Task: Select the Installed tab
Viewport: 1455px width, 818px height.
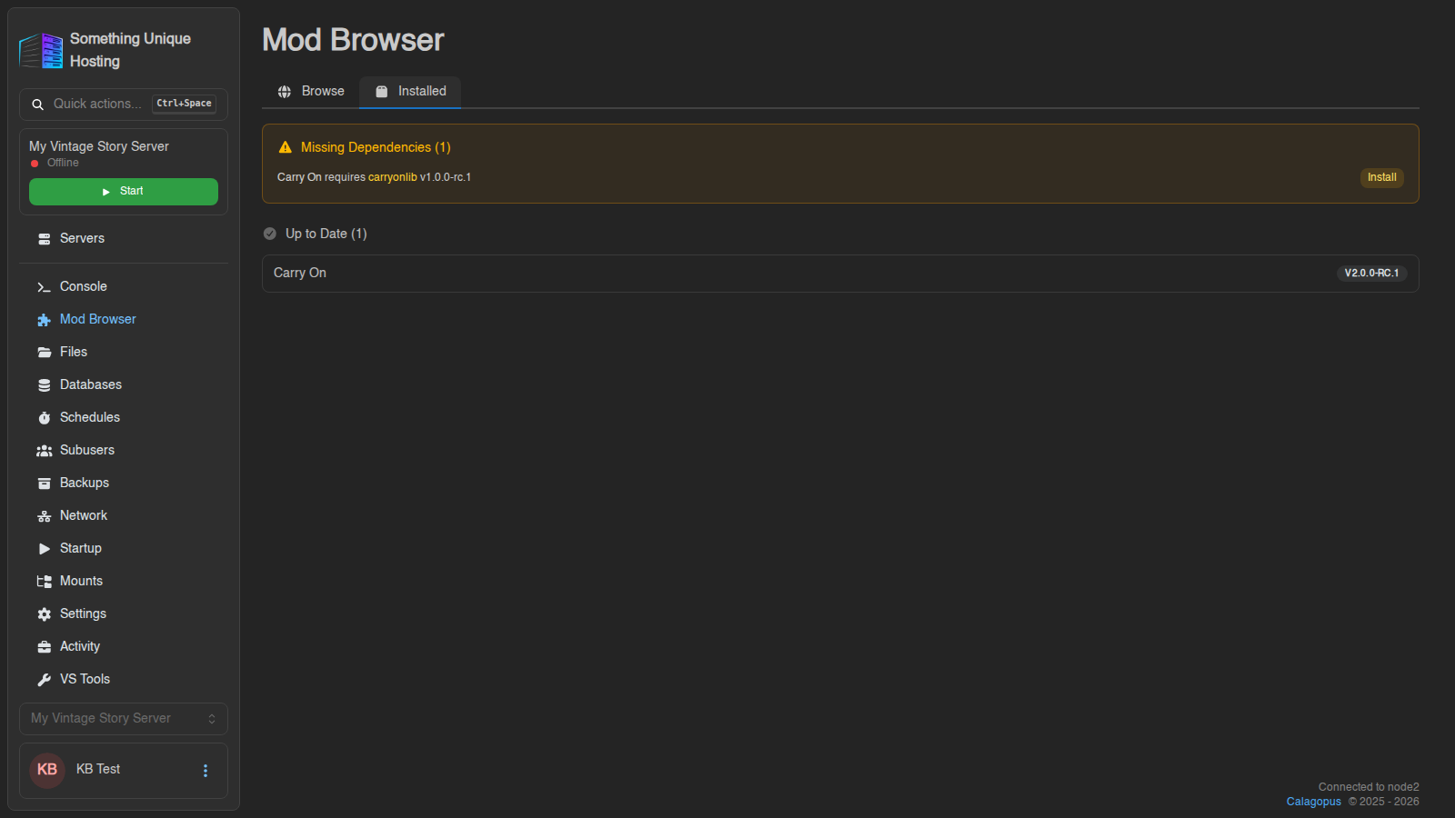Action: click(410, 92)
